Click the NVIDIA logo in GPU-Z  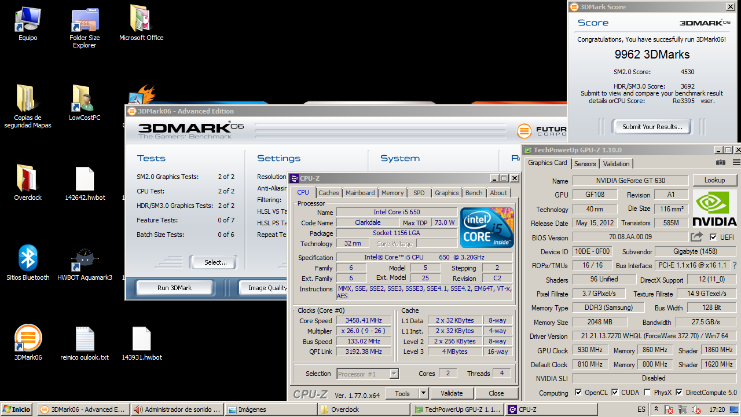pos(715,208)
